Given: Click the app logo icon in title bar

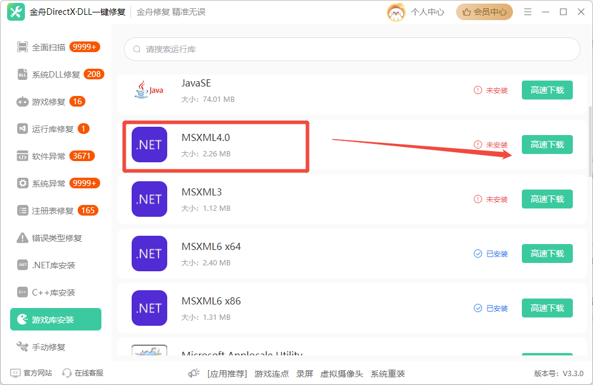Looking at the screenshot, I should [x=16, y=12].
